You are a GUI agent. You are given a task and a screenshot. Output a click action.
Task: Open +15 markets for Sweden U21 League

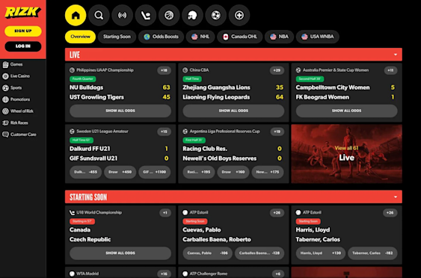click(164, 132)
